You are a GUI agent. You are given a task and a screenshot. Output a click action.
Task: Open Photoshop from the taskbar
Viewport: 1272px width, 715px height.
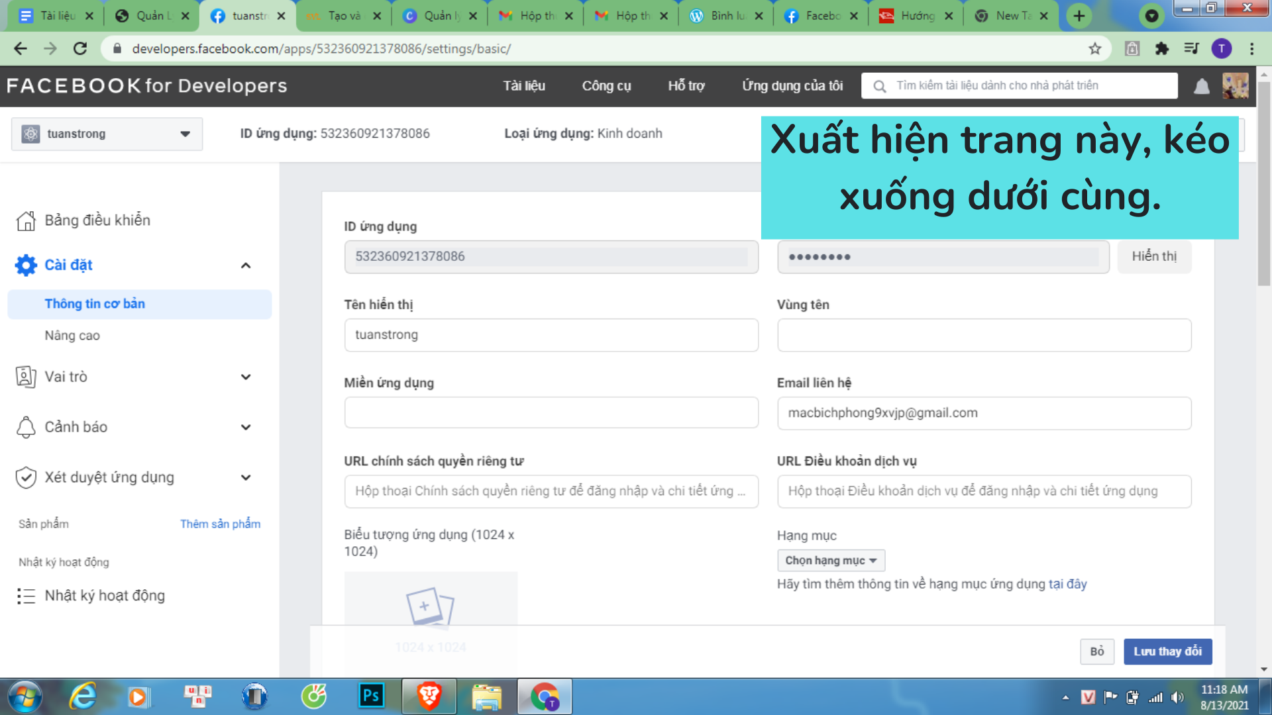point(371,696)
